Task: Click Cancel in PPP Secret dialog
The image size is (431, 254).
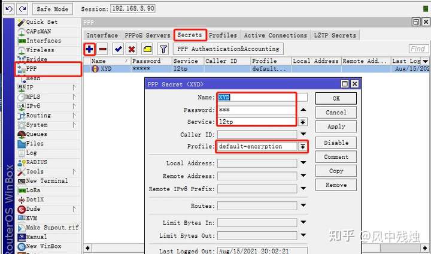Action: tap(336, 113)
